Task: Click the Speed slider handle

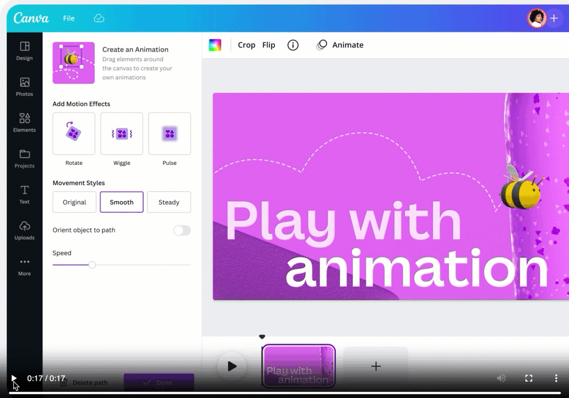Action: 92,265
